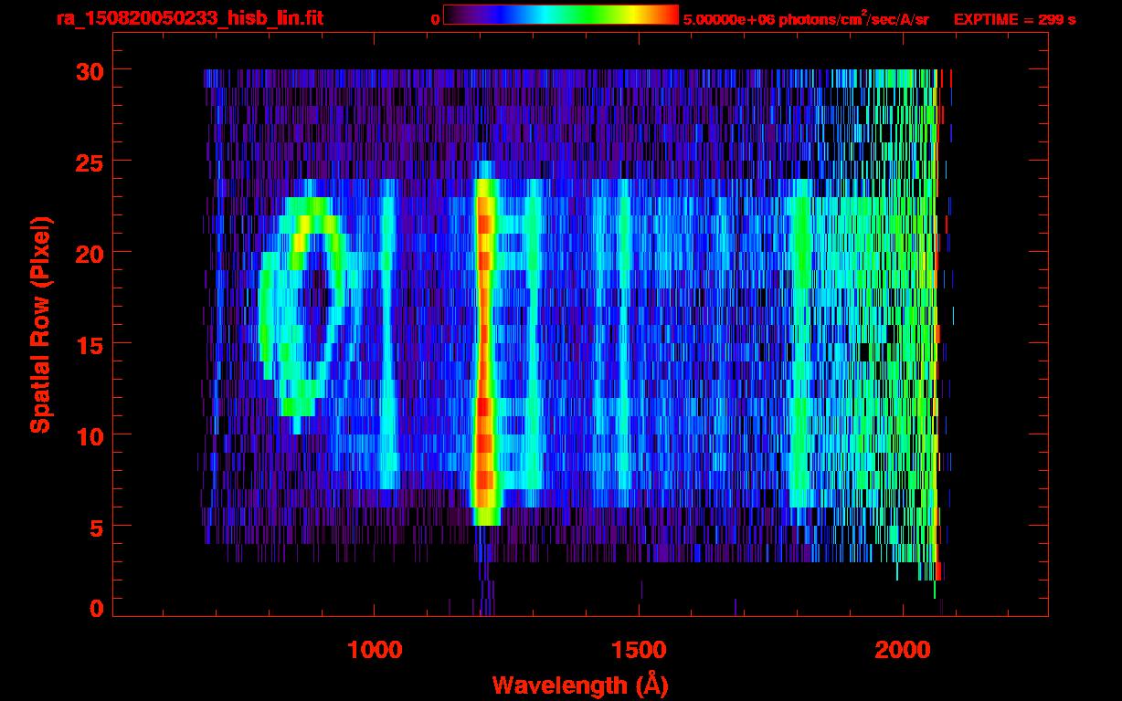Screen dimensions: 1122x701
Task: Click the y-axis tick label 25
Action: tap(90, 162)
